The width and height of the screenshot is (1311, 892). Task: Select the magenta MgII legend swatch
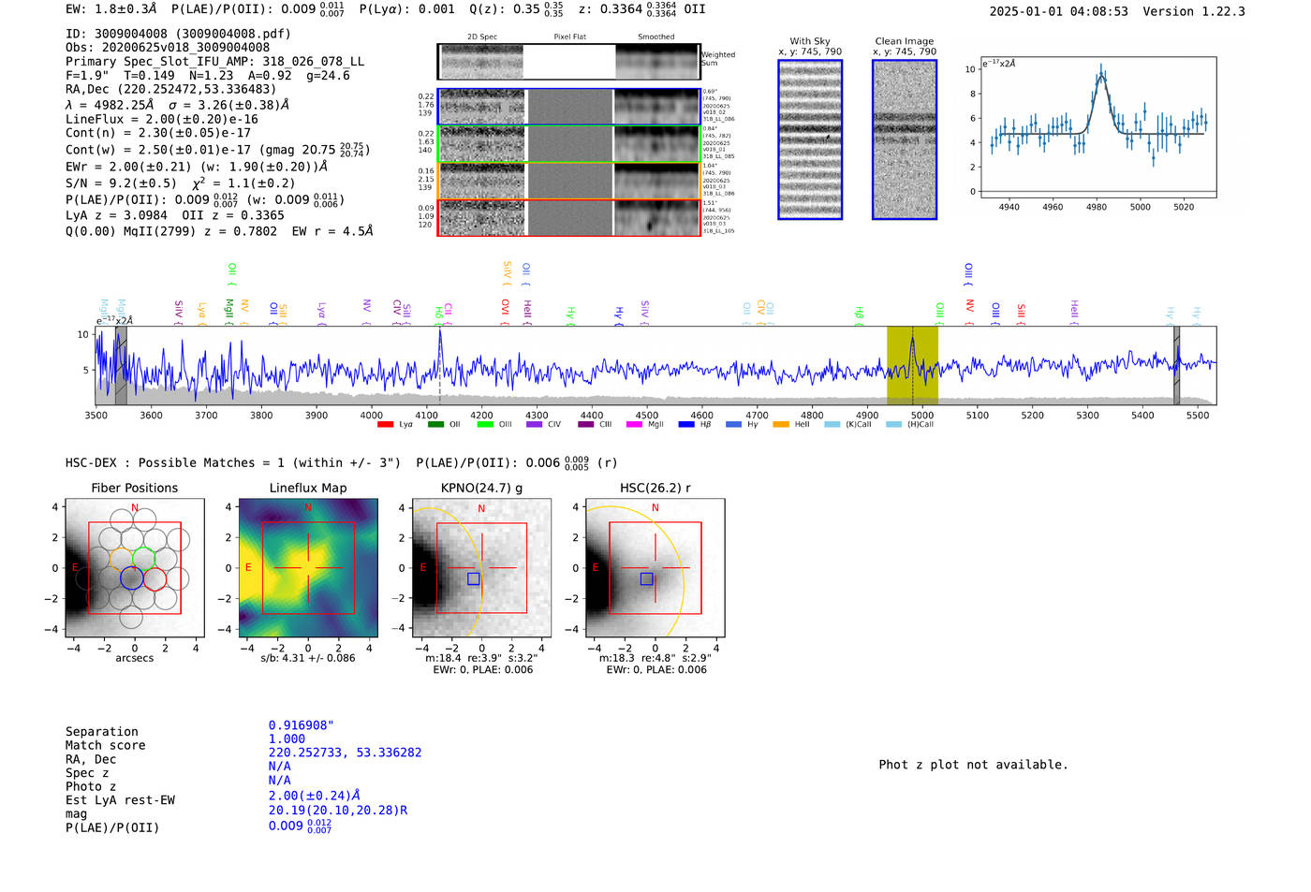[x=634, y=425]
